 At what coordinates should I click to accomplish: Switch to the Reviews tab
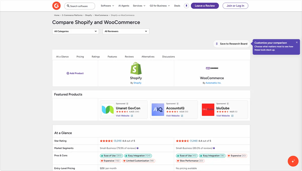click(129, 57)
